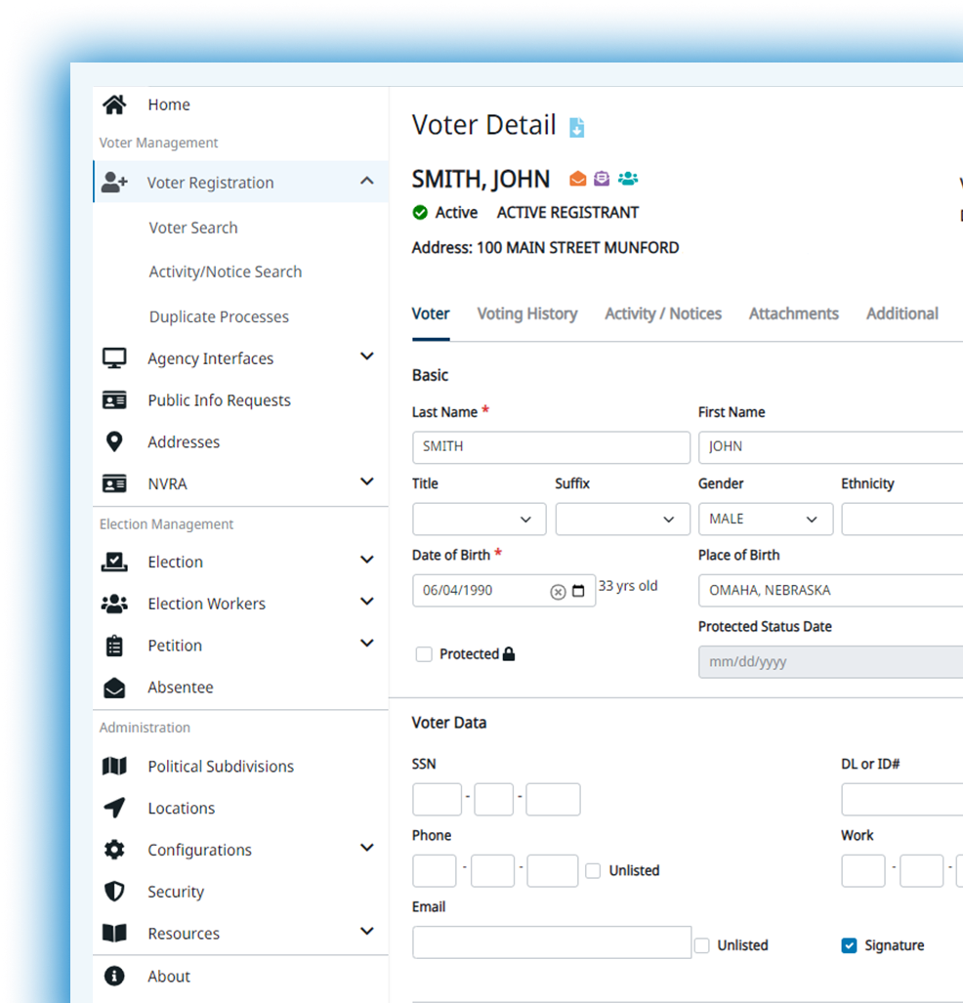Collapse the Voter Registration section

click(366, 181)
